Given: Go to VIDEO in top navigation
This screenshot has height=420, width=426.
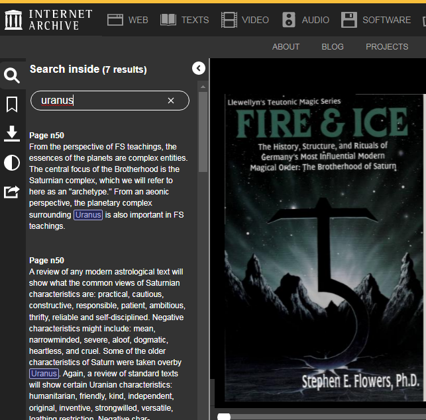Looking at the screenshot, I should [x=255, y=20].
